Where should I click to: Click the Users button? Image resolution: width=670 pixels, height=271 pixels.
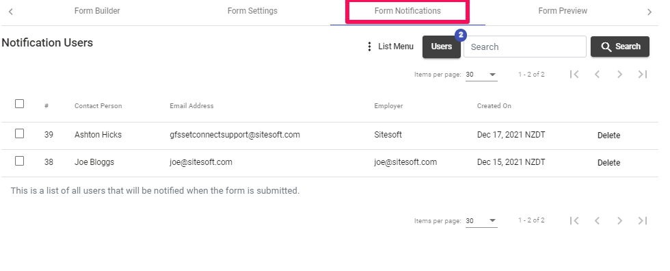442,47
